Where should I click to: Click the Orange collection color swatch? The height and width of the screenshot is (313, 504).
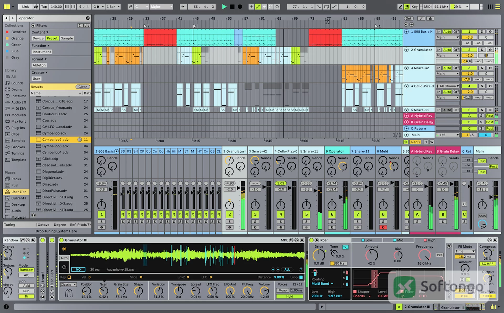point(7,38)
